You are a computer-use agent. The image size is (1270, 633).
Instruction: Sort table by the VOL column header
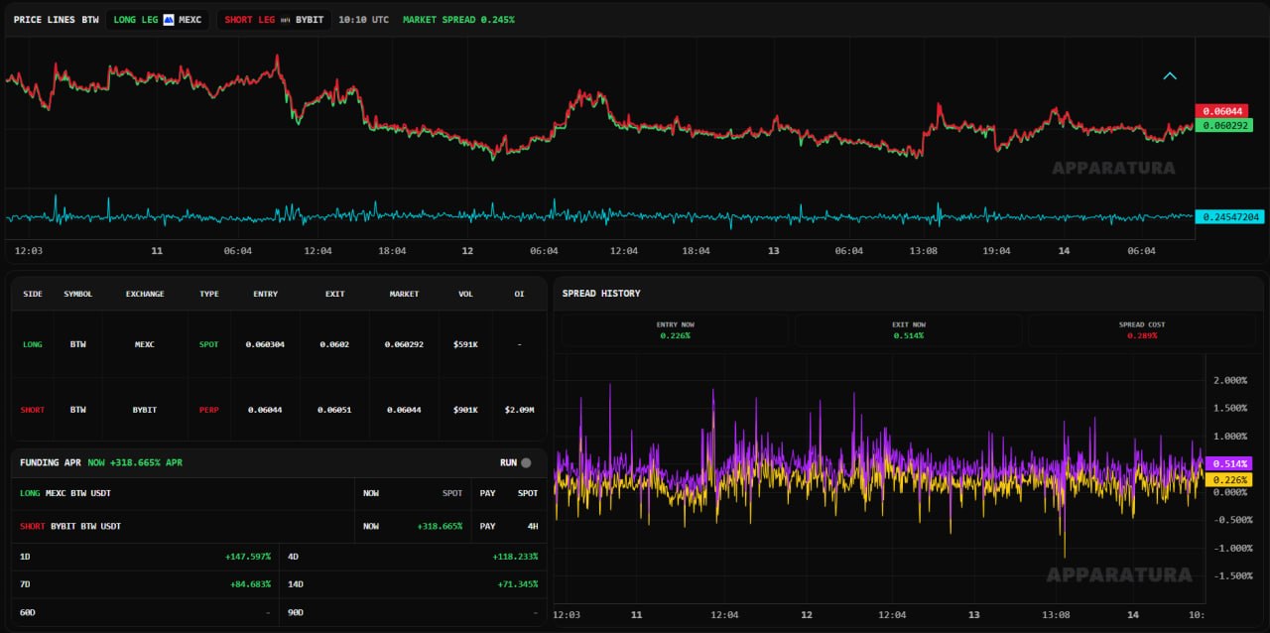[465, 294]
